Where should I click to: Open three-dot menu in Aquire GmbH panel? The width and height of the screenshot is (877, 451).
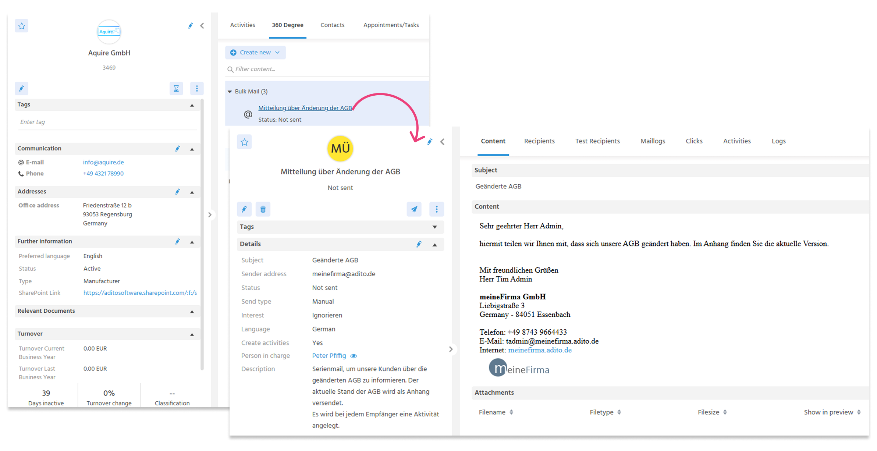point(197,88)
